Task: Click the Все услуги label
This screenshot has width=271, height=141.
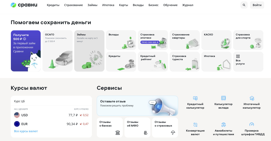Action: 240,62
